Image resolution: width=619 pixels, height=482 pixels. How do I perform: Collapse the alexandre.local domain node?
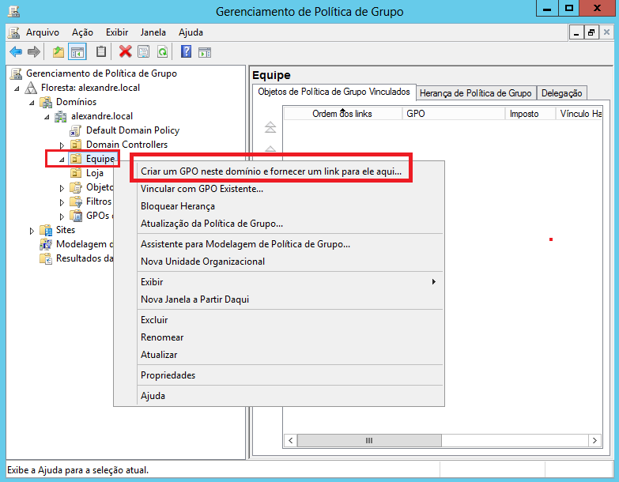coord(47,117)
